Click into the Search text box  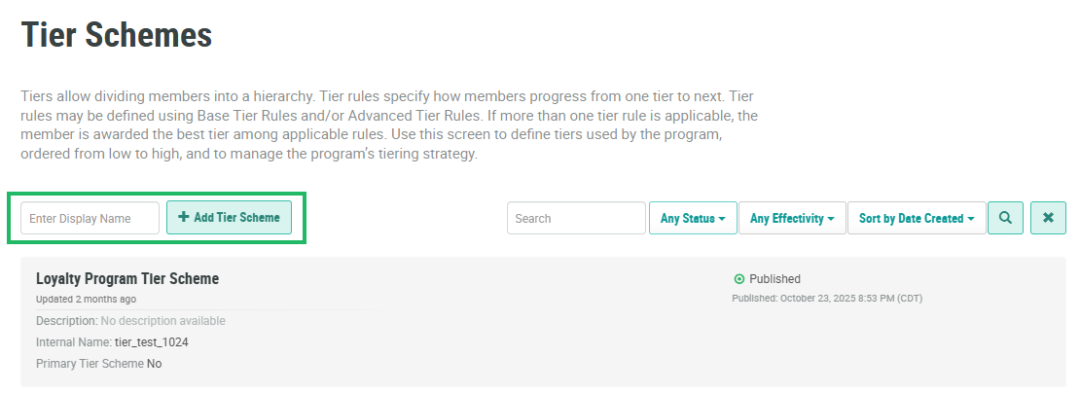(x=576, y=218)
